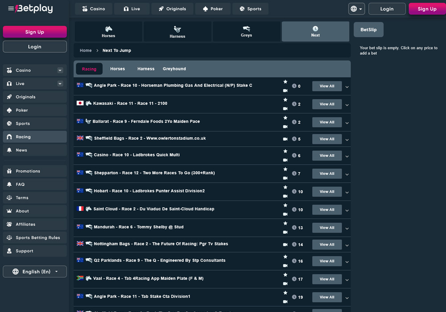This screenshot has width=446, height=312.
Task: Star the Angle Park Race 10 event
Action: 285,82
